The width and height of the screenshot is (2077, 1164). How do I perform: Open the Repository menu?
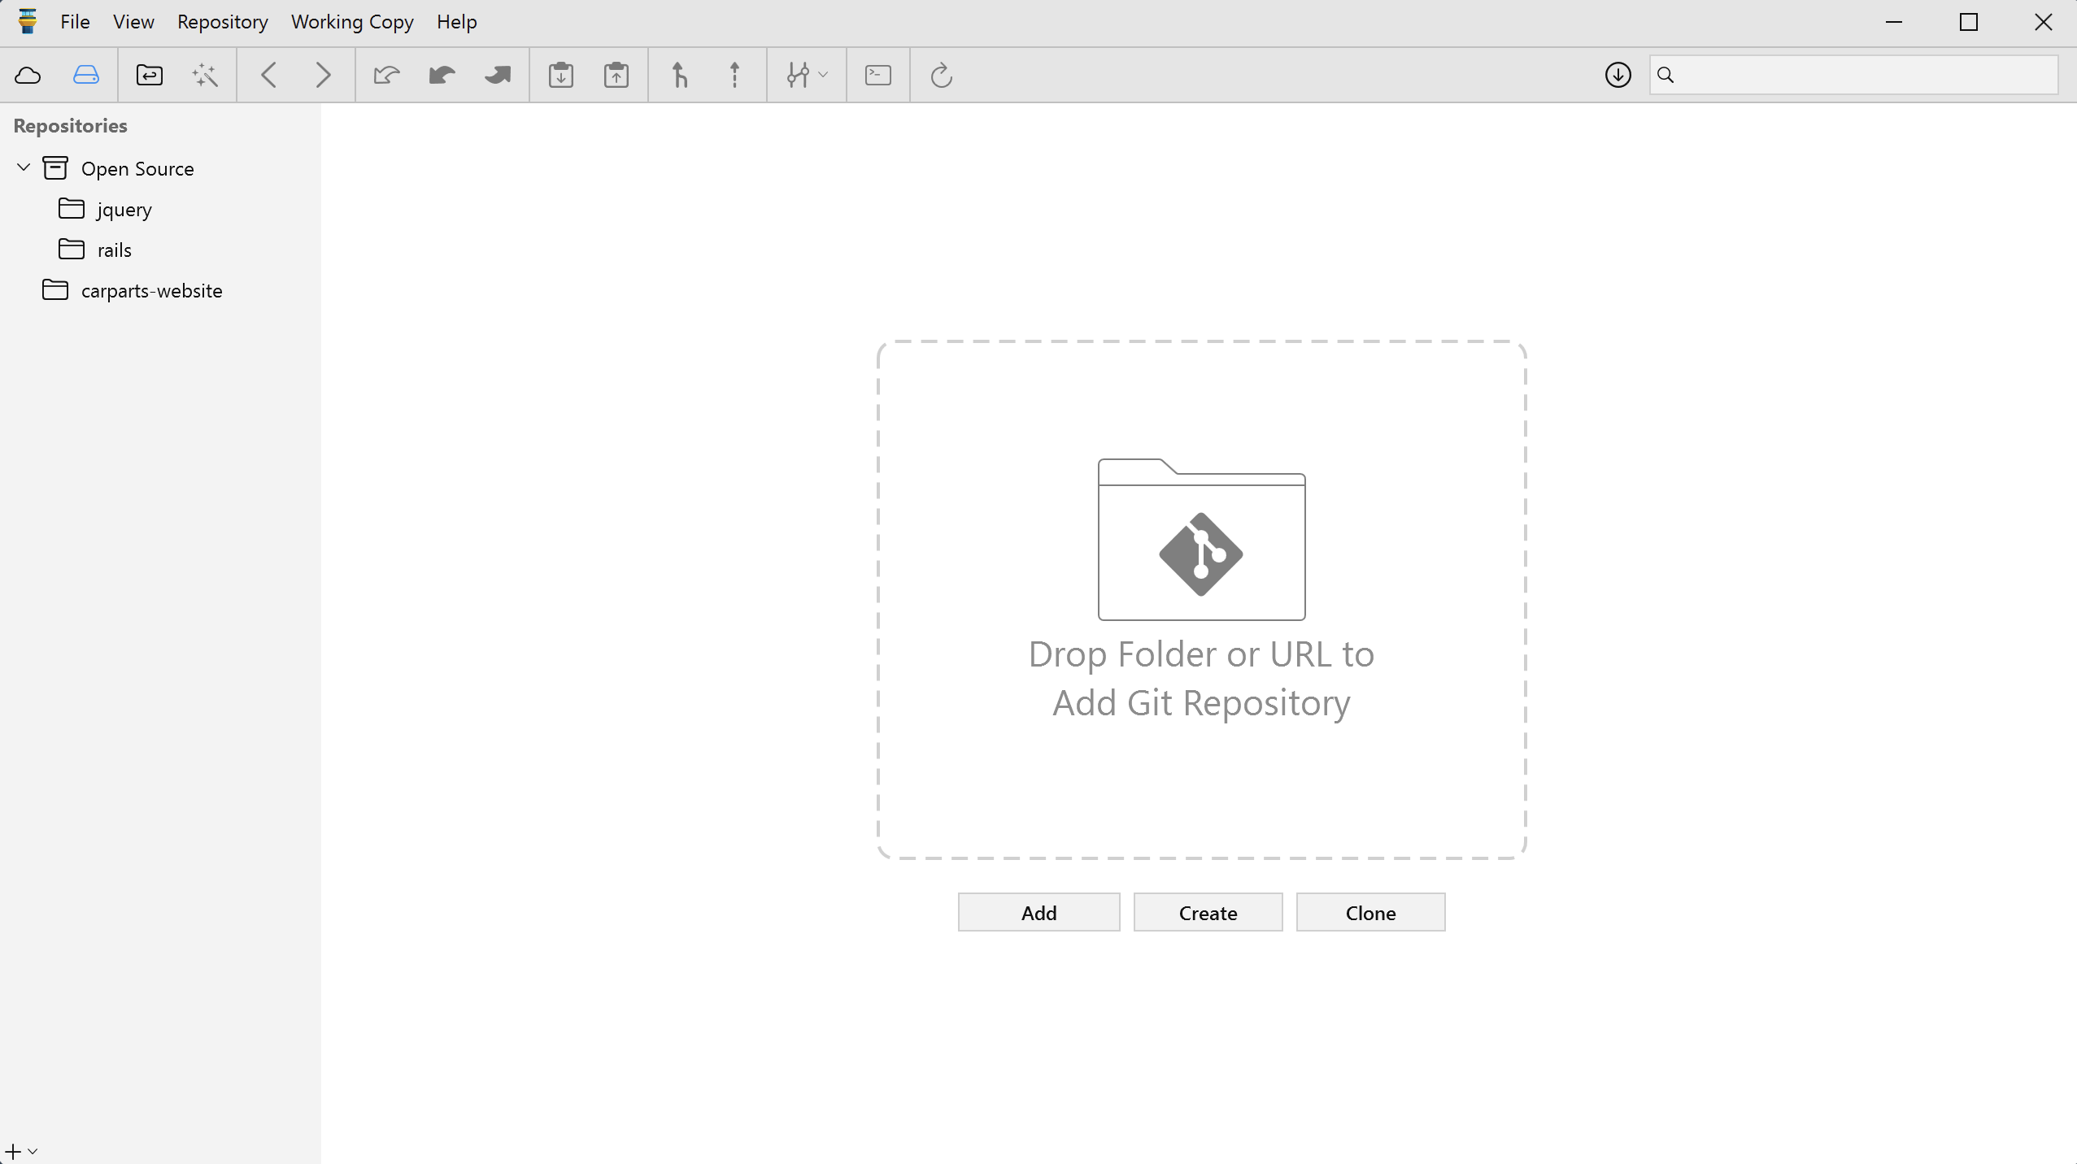tap(222, 22)
